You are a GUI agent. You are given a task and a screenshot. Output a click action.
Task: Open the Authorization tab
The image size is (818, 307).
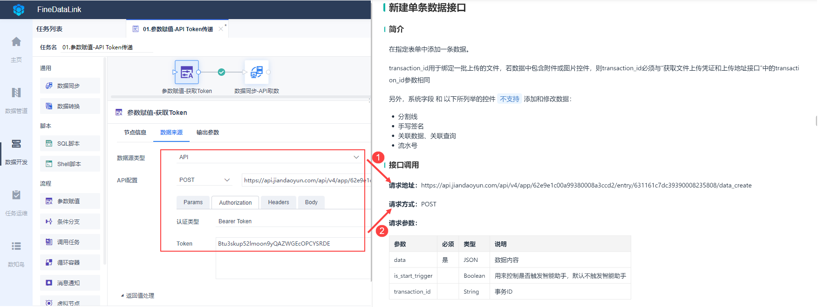click(235, 202)
